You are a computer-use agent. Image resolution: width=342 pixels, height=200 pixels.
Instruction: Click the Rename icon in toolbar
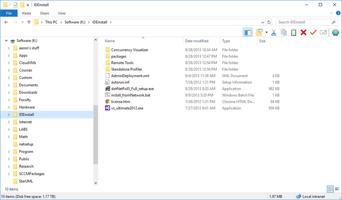[x=323, y=32]
